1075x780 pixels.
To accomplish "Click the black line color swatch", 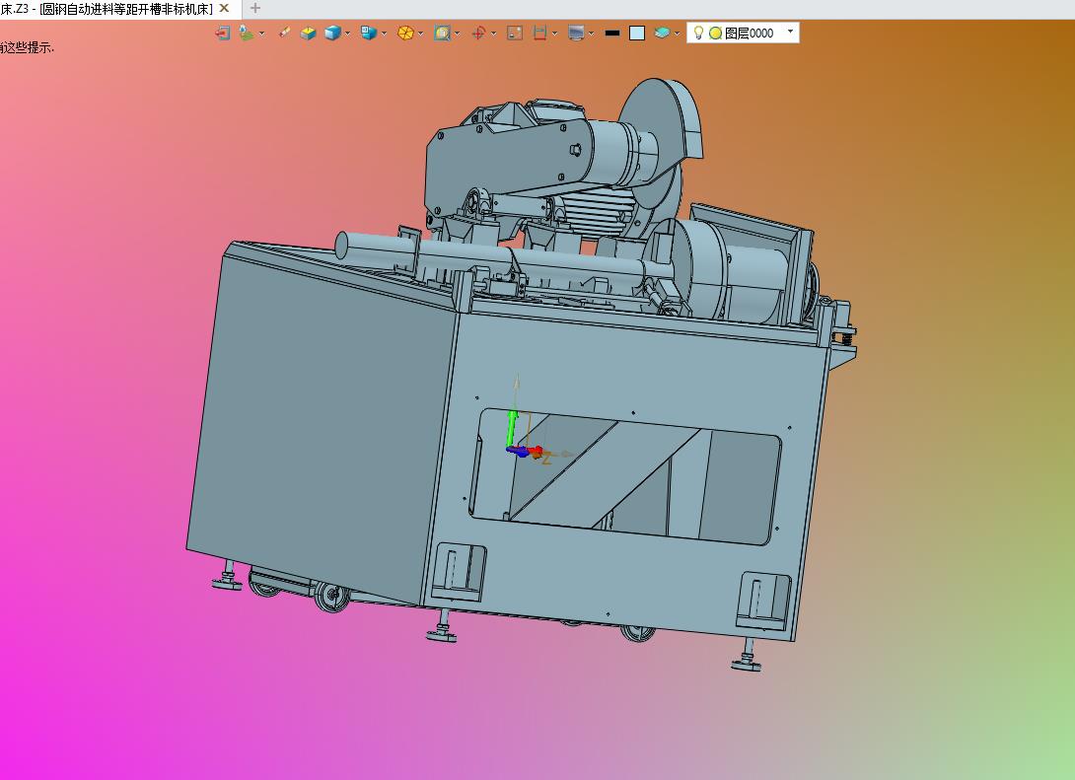I will (x=612, y=33).
